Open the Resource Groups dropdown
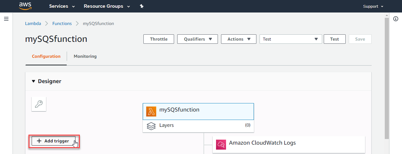The width and height of the screenshot is (402, 154). [x=107, y=6]
